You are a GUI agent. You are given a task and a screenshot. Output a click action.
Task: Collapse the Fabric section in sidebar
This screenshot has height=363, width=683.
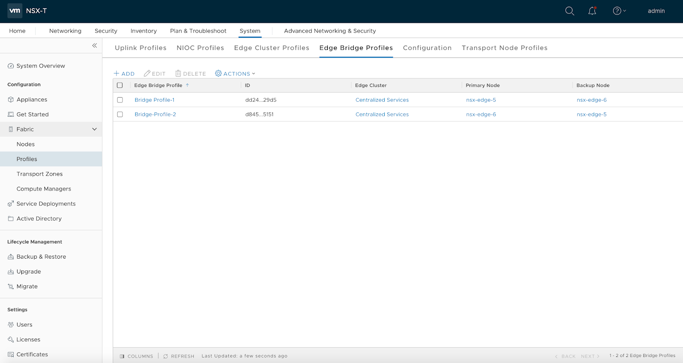point(94,130)
